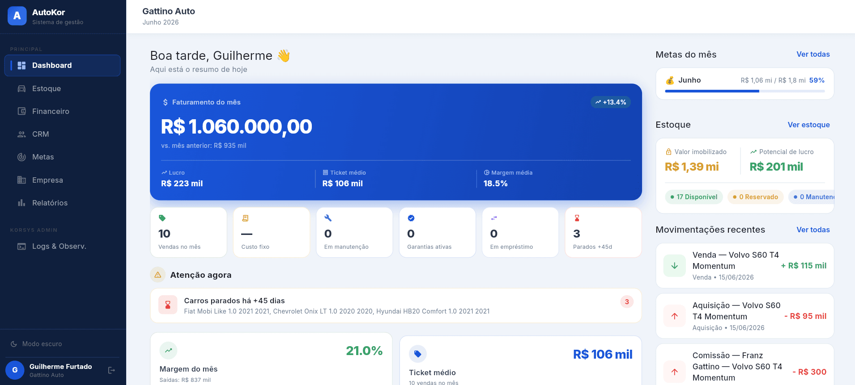Screen dimensions: 855x385
Task: Click the Gattino Auto header title
Action: (169, 12)
